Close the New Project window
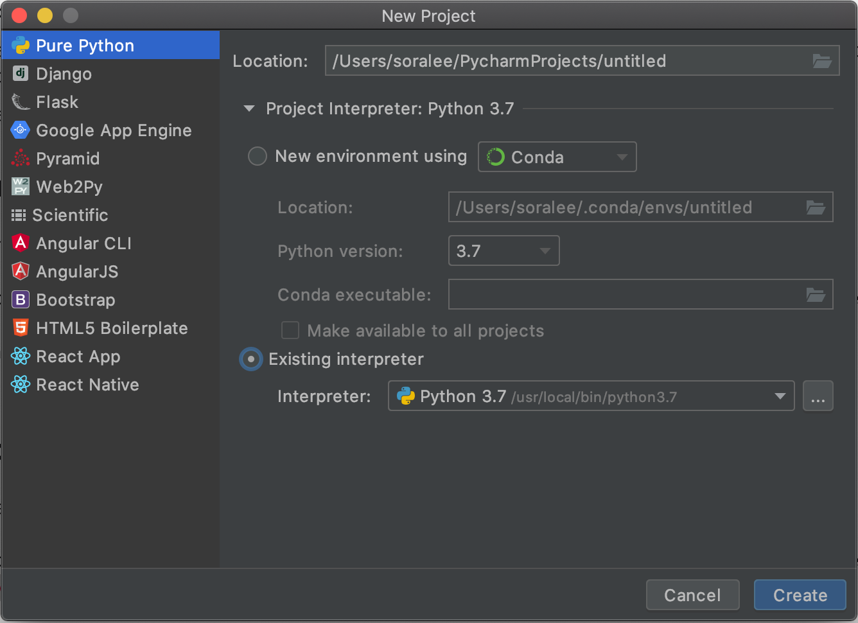The image size is (858, 623). [19, 15]
